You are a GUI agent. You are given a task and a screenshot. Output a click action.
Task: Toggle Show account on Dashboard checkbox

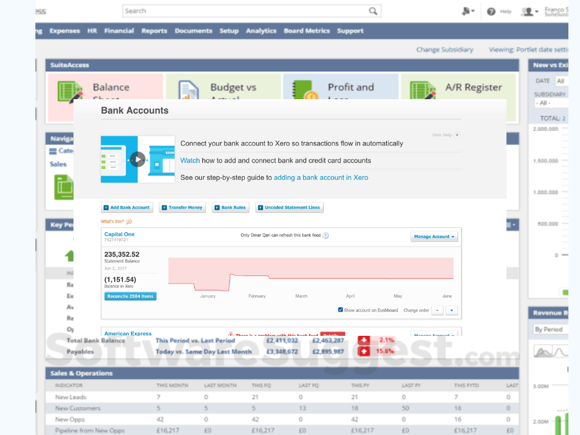[x=340, y=310]
